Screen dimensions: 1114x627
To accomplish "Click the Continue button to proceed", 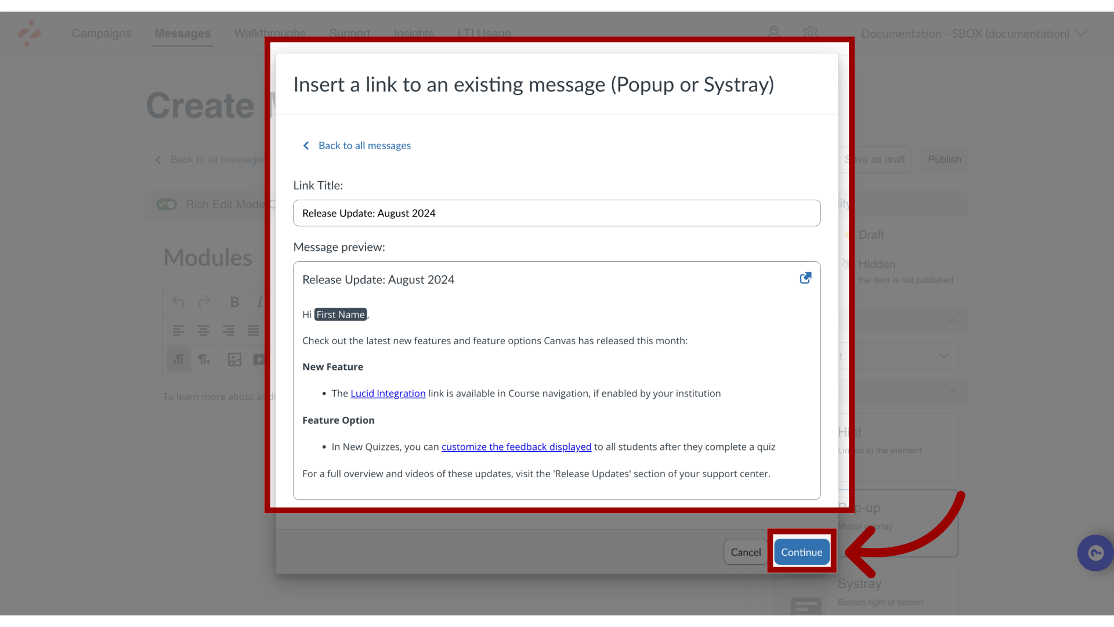I will [x=801, y=552].
